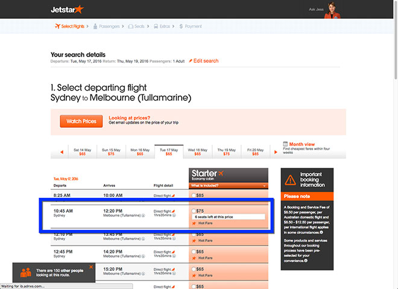Select $65 fare for 15:20 PM arrival flight
This screenshot has height=289, width=398.
click(x=194, y=269)
